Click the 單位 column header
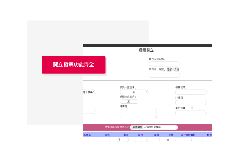Image resolution: width=239 pixels, height=168 pixels. tap(140, 135)
